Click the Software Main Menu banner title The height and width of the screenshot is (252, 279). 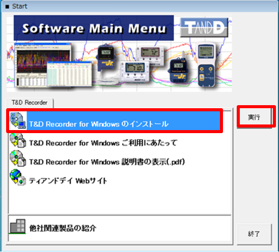point(94,28)
